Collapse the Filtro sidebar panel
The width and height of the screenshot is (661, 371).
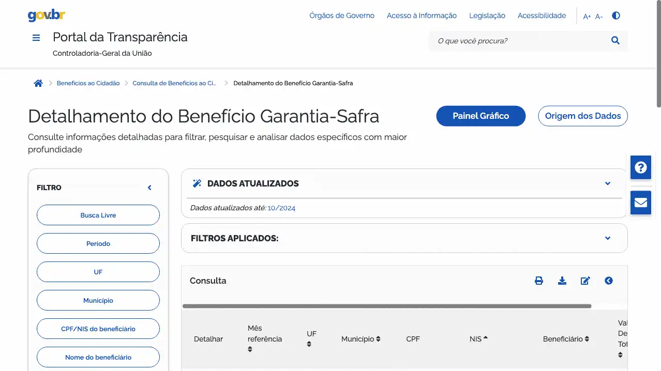tap(149, 188)
